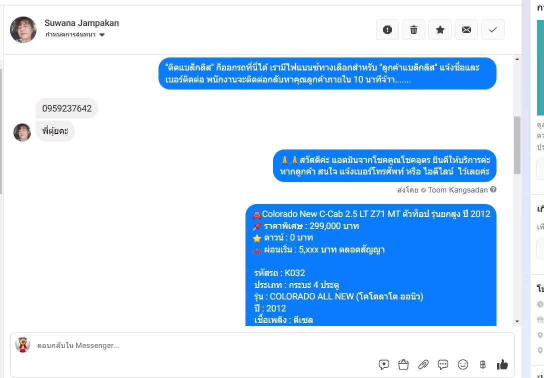
Task: Open Suwana's header profile picture
Action: (23, 29)
